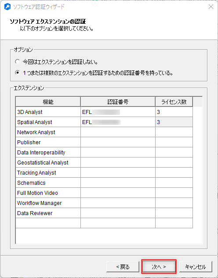The width and height of the screenshot is (218, 278).
Task: Click the Data Reviewer authorization number cell
Action: pyautogui.click(x=118, y=213)
